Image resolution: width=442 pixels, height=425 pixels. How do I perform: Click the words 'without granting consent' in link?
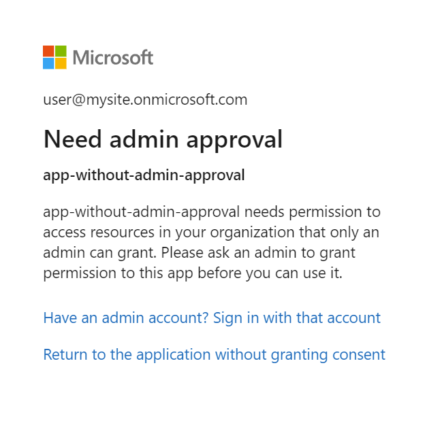click(308, 354)
